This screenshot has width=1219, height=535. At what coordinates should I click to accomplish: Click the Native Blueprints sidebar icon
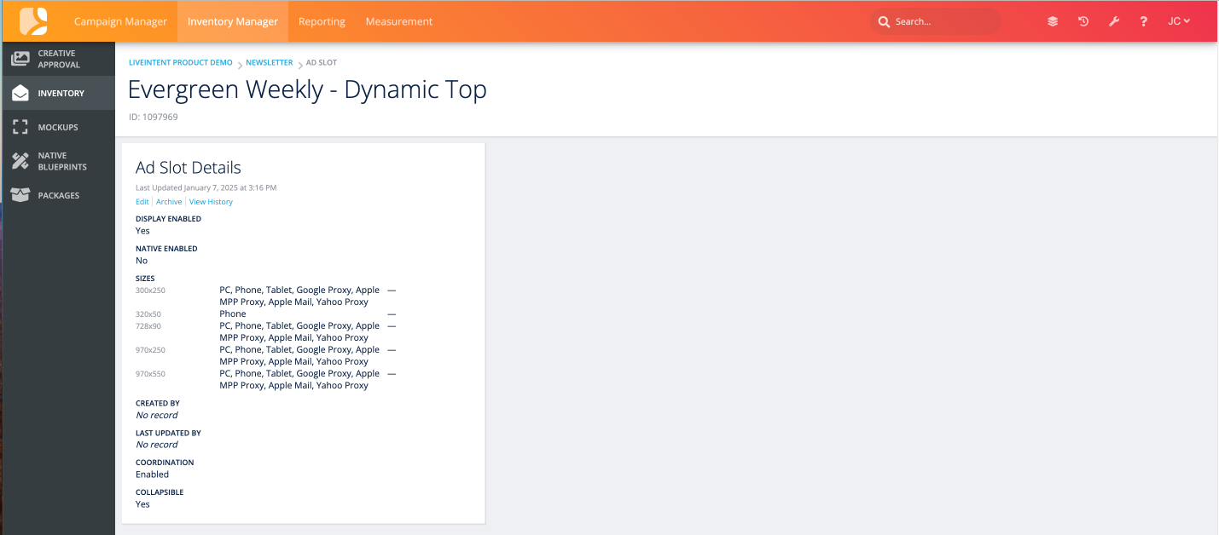20,161
